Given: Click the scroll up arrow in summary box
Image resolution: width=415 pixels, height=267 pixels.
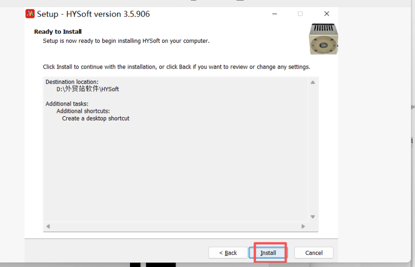Looking at the screenshot, I should pyautogui.click(x=313, y=82).
